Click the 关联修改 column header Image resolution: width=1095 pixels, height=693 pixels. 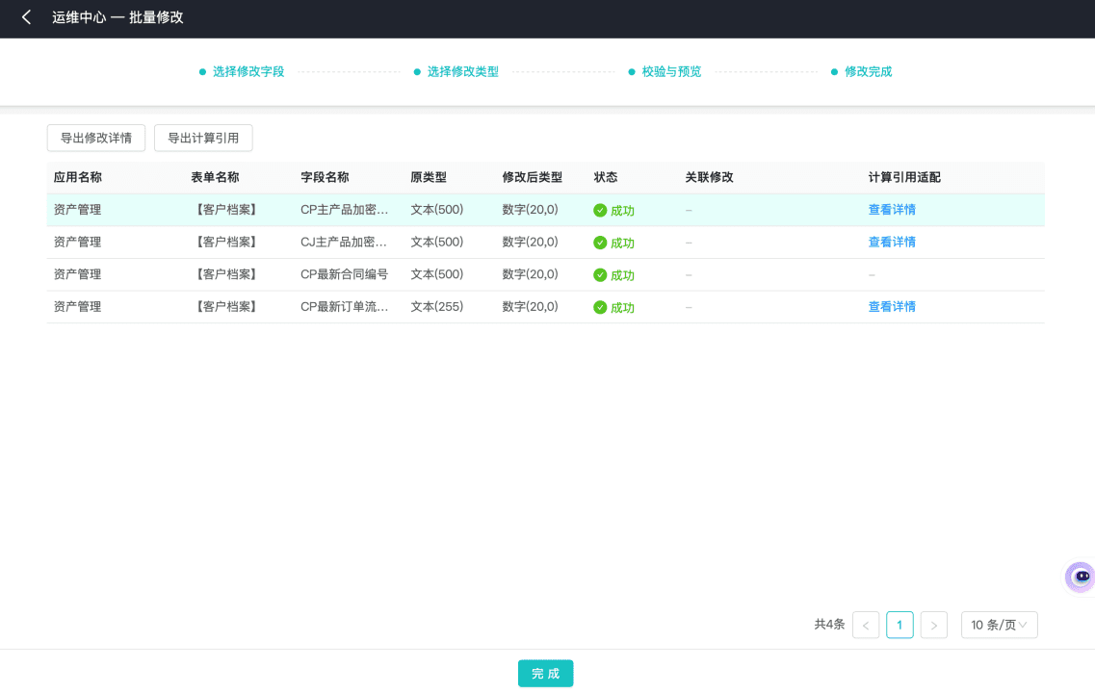[x=709, y=177]
